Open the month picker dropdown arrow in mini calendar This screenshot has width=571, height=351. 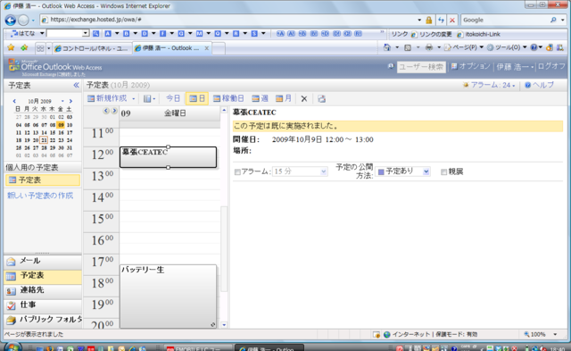(x=62, y=101)
